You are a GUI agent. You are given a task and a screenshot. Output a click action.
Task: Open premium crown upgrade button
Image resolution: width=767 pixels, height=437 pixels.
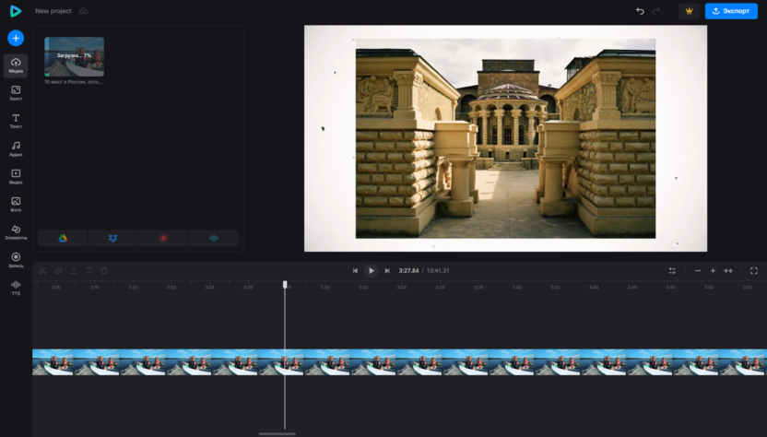688,11
